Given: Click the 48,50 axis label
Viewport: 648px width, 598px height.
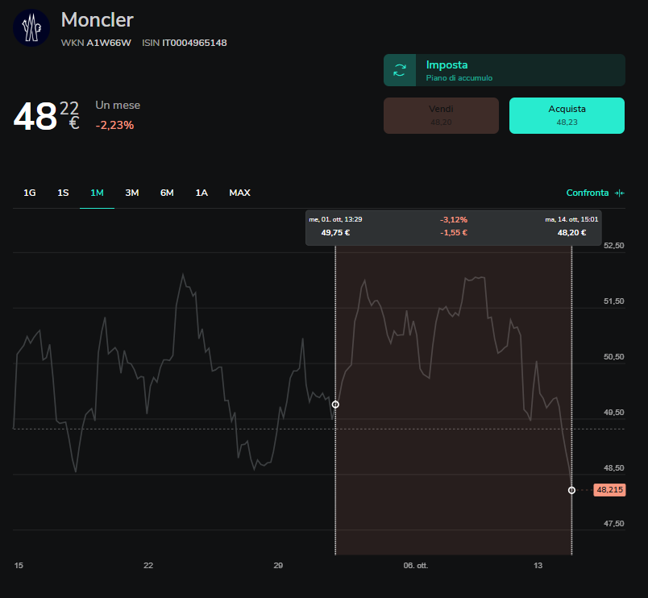Looking at the screenshot, I should point(613,468).
